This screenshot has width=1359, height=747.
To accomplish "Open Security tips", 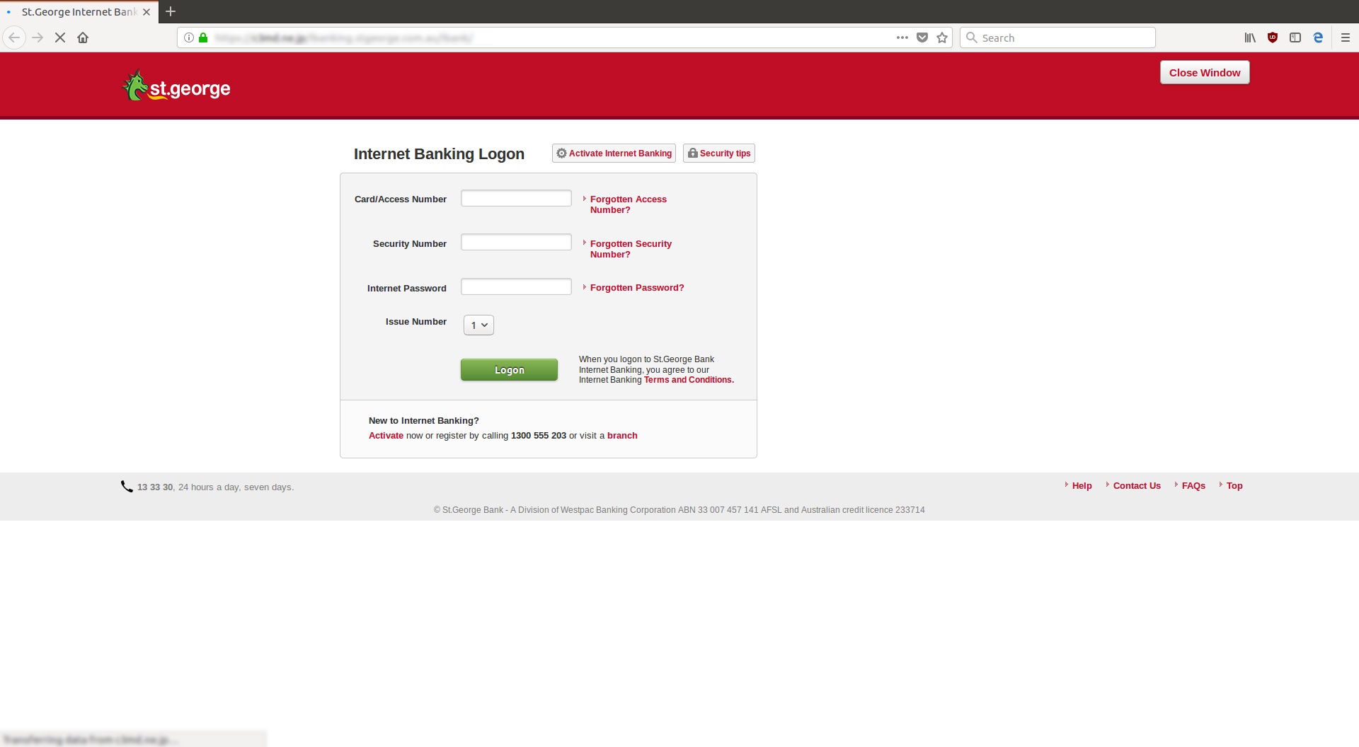I will click(719, 154).
